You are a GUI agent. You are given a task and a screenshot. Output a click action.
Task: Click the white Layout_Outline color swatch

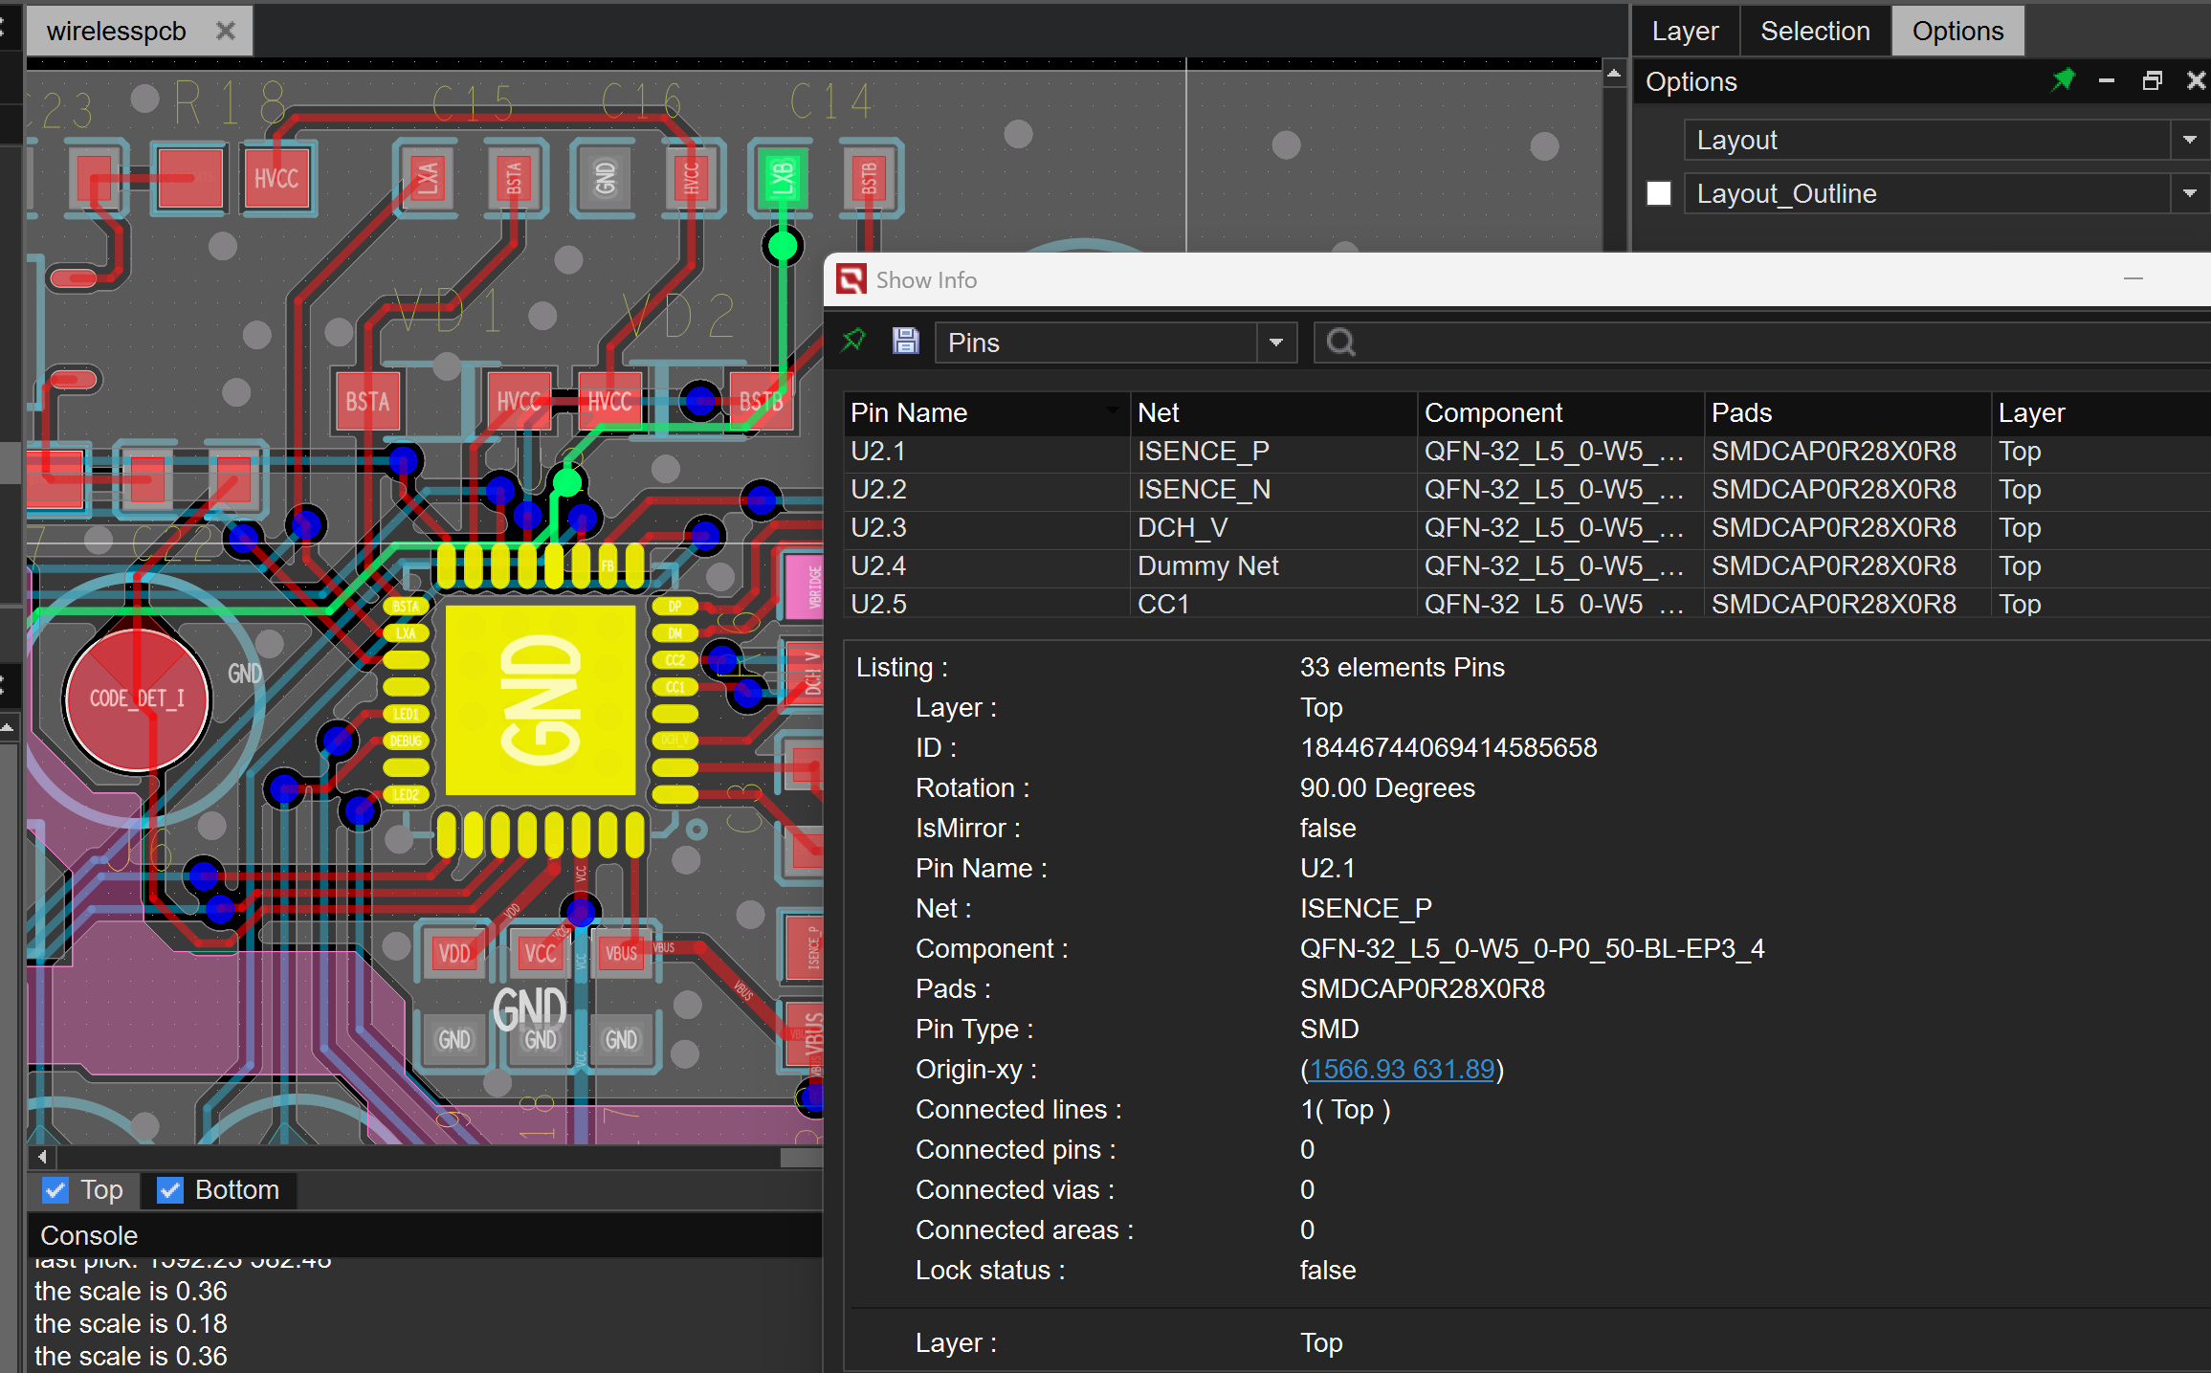1658,193
